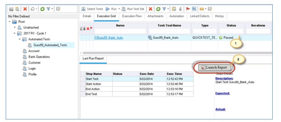Screen dimensions: 281x122
Task: Select the Login test set
Action: click(x=32, y=68)
